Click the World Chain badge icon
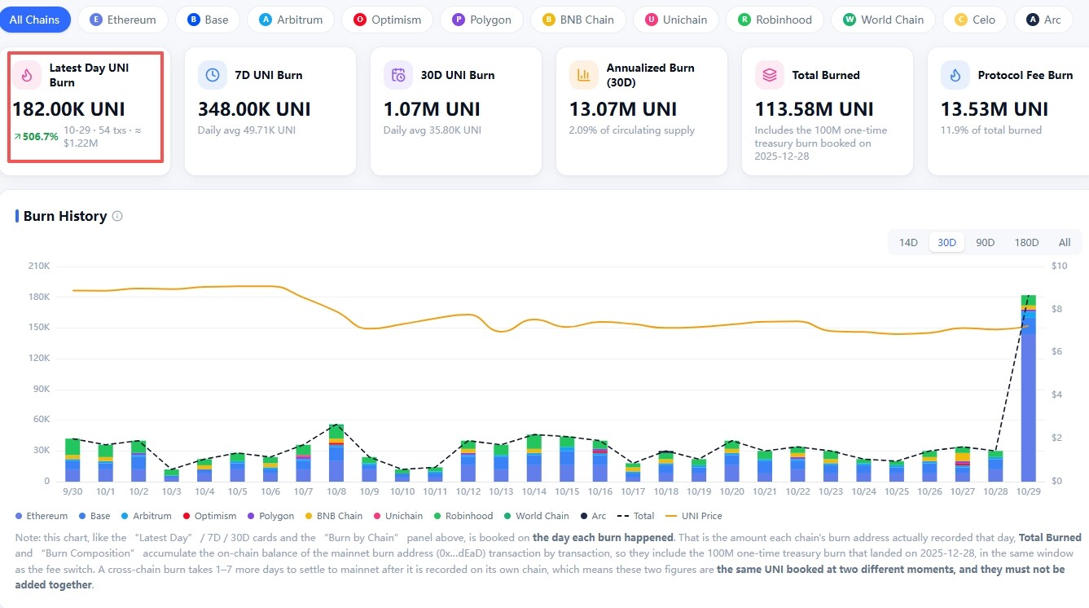This screenshot has height=608, width=1089. point(850,20)
